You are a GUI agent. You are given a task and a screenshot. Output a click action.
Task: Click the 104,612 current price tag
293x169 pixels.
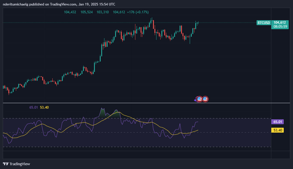click(279, 23)
